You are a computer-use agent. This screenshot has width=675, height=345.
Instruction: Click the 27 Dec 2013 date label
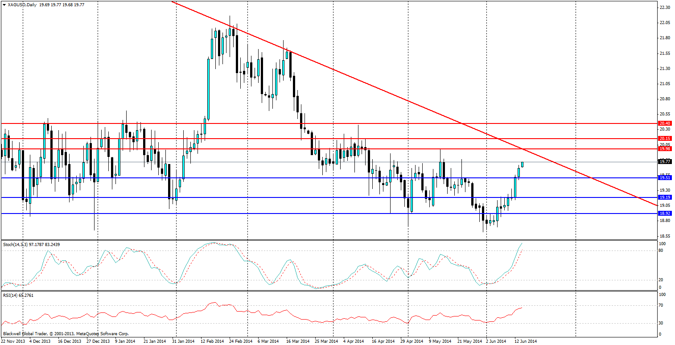point(98,341)
